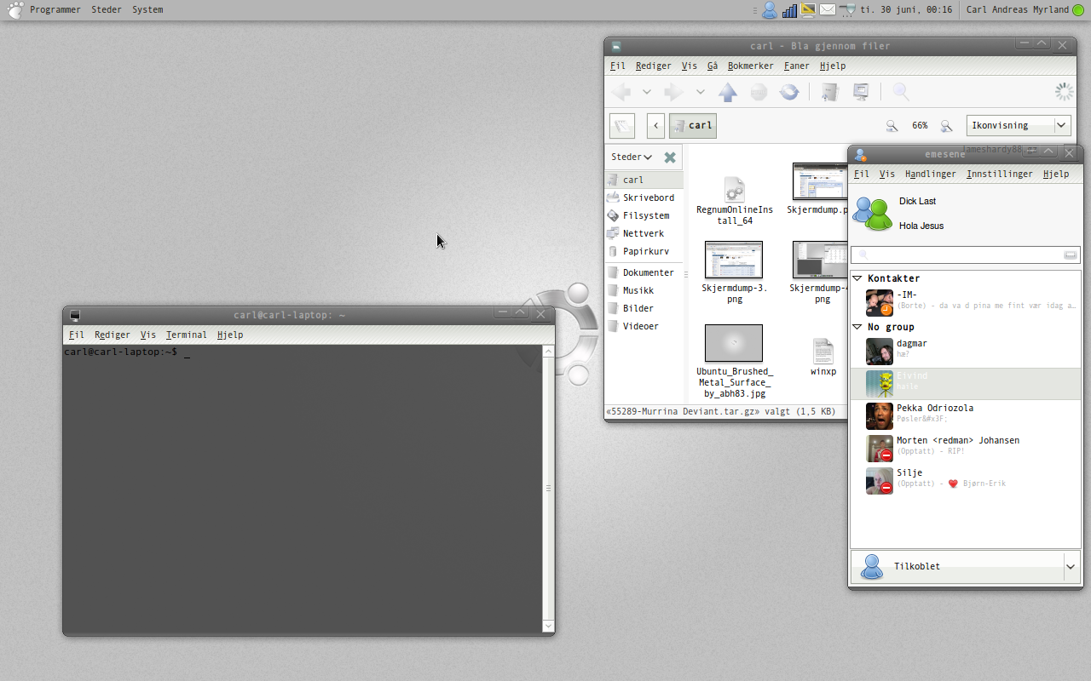Click the stop loading icon in file browser
The height and width of the screenshot is (681, 1091).
[x=759, y=92]
